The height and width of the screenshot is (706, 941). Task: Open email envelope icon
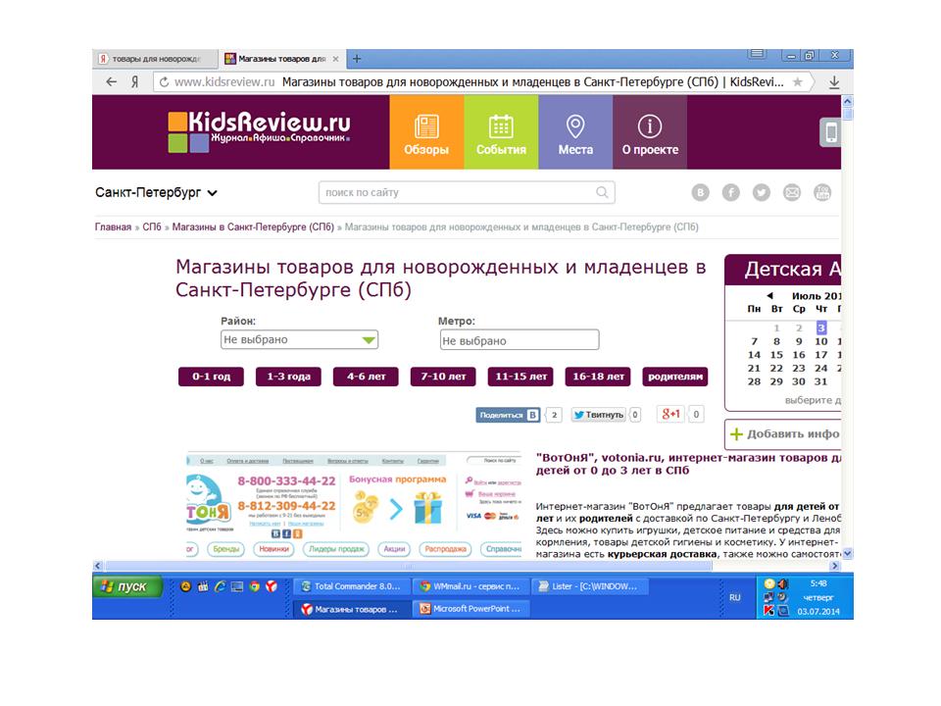792,192
